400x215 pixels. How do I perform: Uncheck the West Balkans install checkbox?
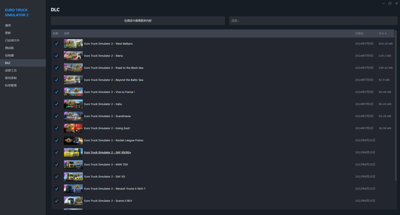[x=57, y=44]
